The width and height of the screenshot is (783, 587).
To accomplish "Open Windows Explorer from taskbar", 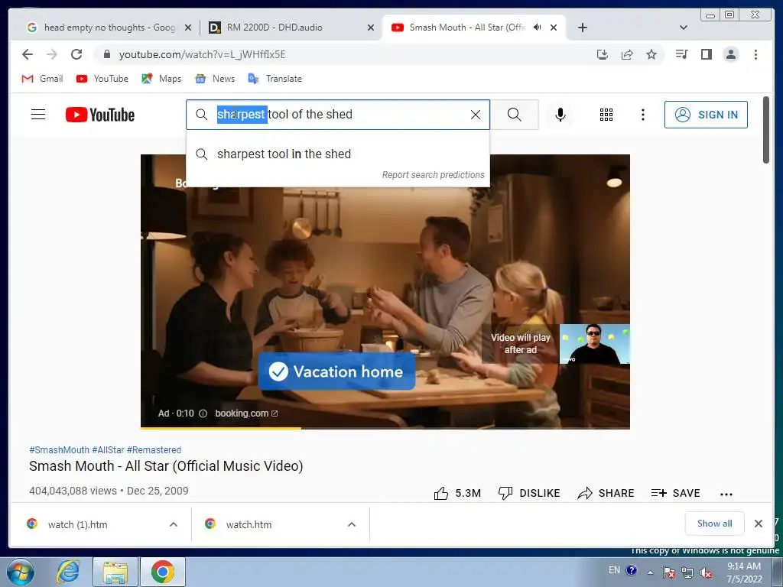I will pos(115,572).
